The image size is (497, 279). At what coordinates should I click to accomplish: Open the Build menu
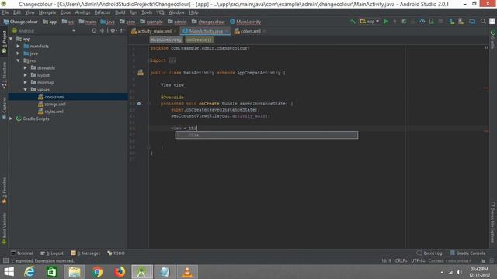coord(120,12)
